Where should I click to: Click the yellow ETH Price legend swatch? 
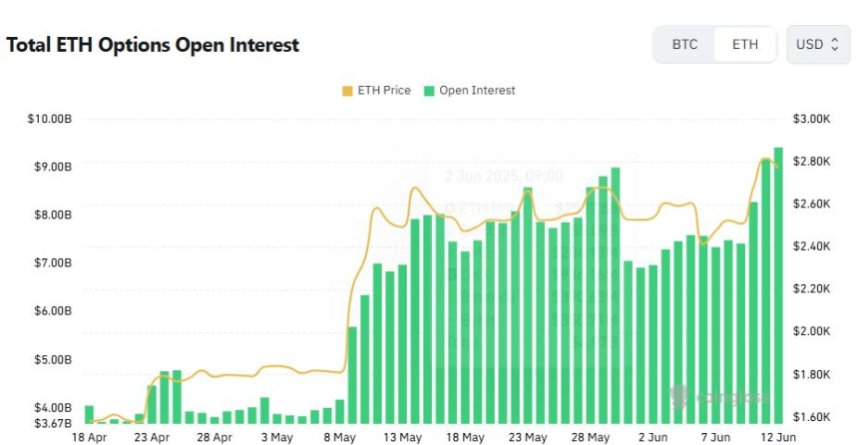(347, 91)
